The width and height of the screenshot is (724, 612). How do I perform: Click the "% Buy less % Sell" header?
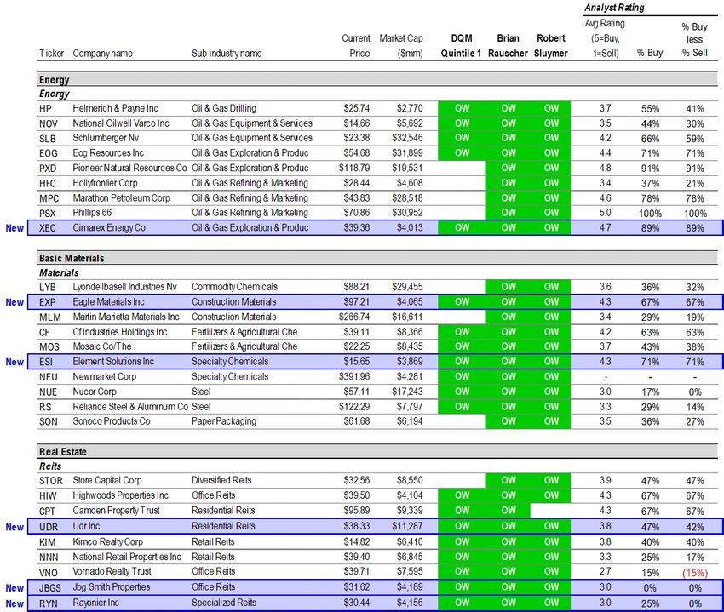(694, 40)
